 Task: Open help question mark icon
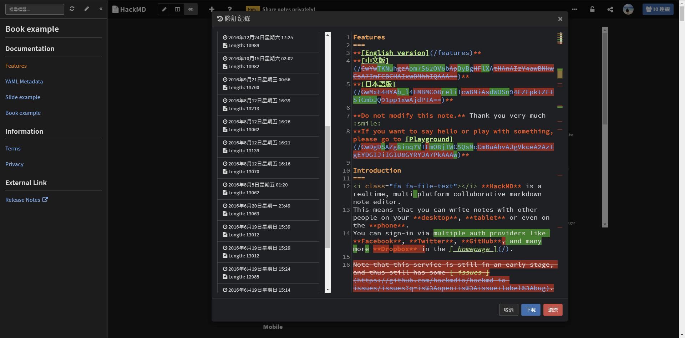point(230,9)
